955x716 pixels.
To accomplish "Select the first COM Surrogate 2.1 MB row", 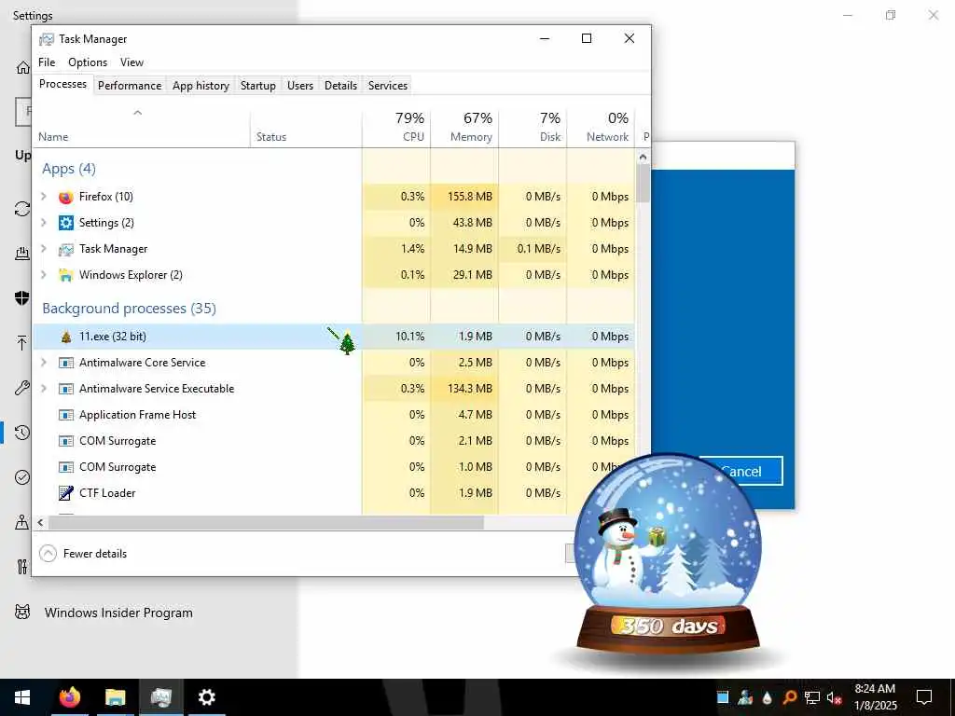I will click(333, 441).
